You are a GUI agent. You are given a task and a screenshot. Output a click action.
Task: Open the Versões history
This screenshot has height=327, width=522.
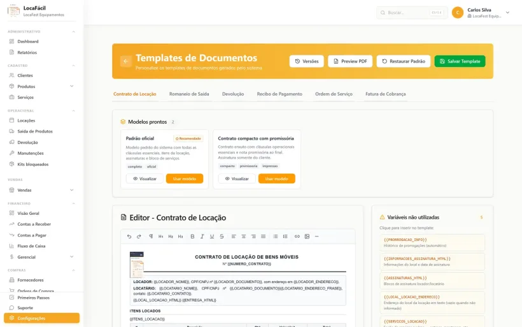pyautogui.click(x=307, y=61)
